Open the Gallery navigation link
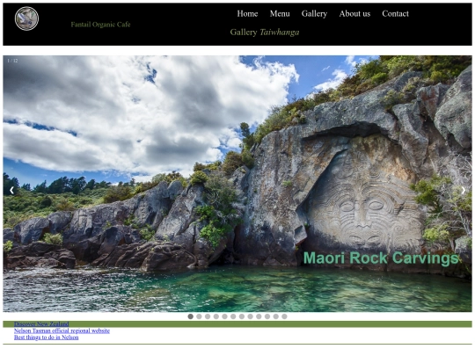 pos(314,13)
